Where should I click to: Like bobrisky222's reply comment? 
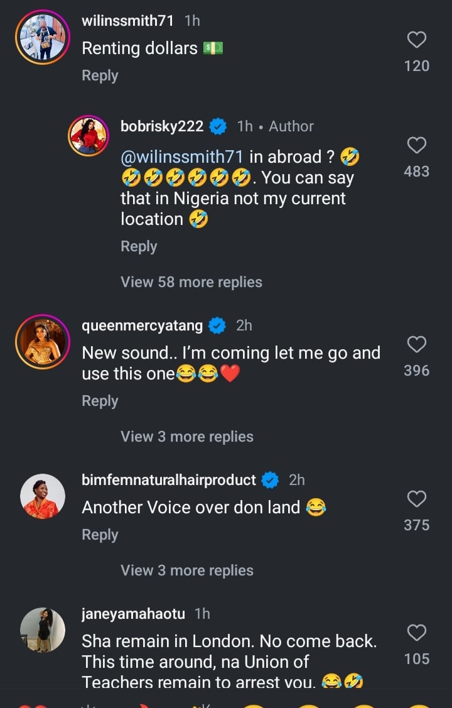tap(417, 146)
